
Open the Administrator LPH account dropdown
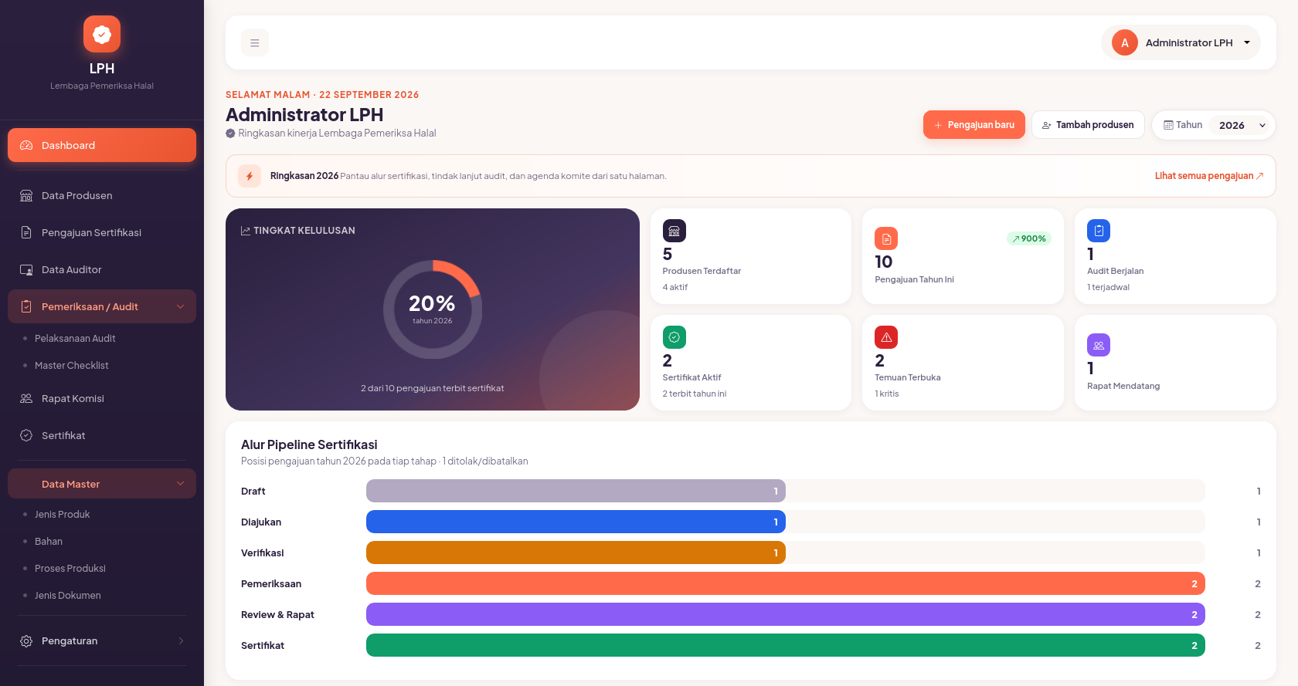click(1181, 42)
